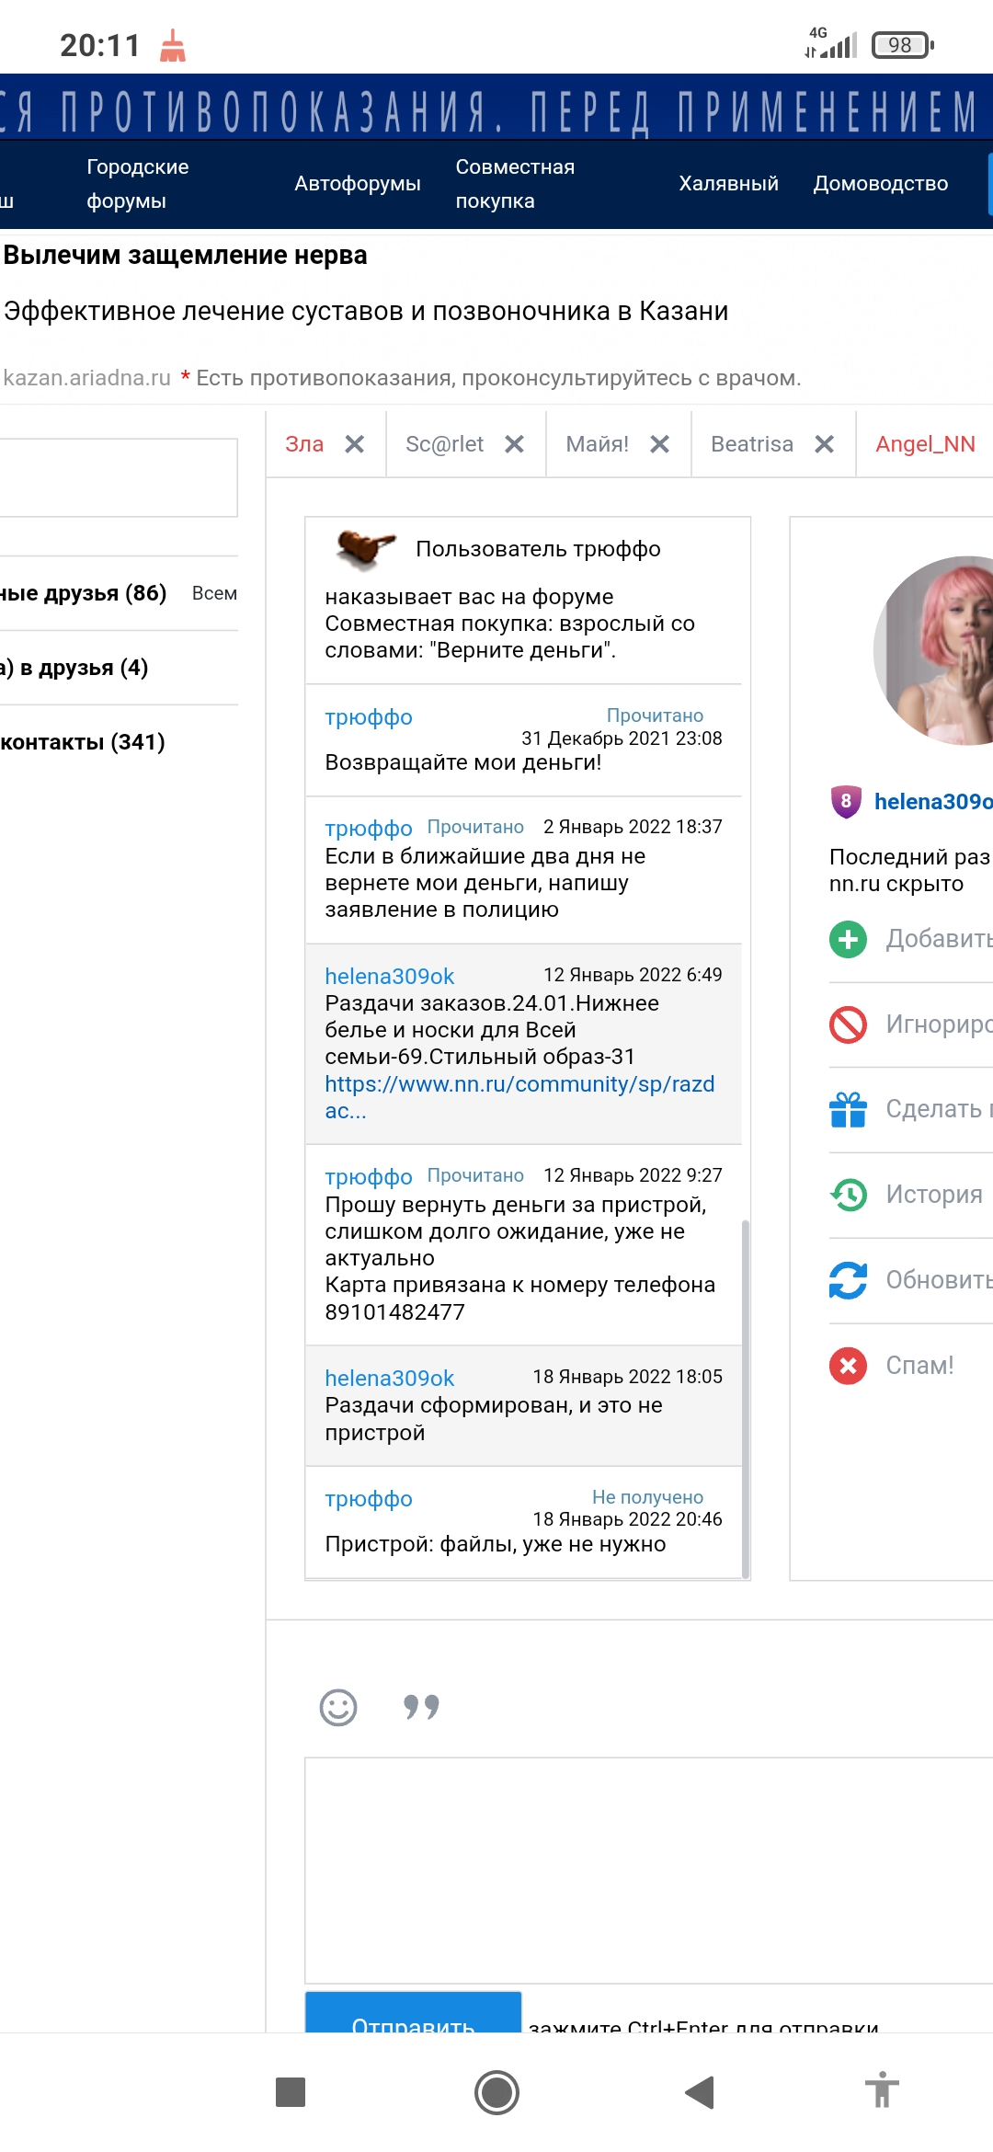Close the Зла chat tab
Screen dimensions: 993x2152
click(x=355, y=444)
